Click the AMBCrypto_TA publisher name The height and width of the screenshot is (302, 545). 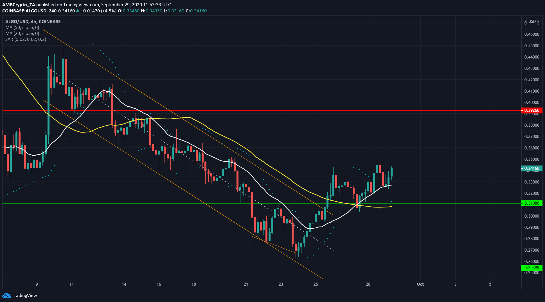click(19, 5)
